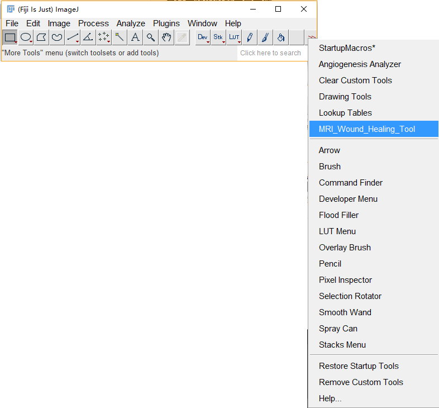Add LUT Menu from list
Image resolution: width=439 pixels, height=408 pixels.
coord(374,232)
